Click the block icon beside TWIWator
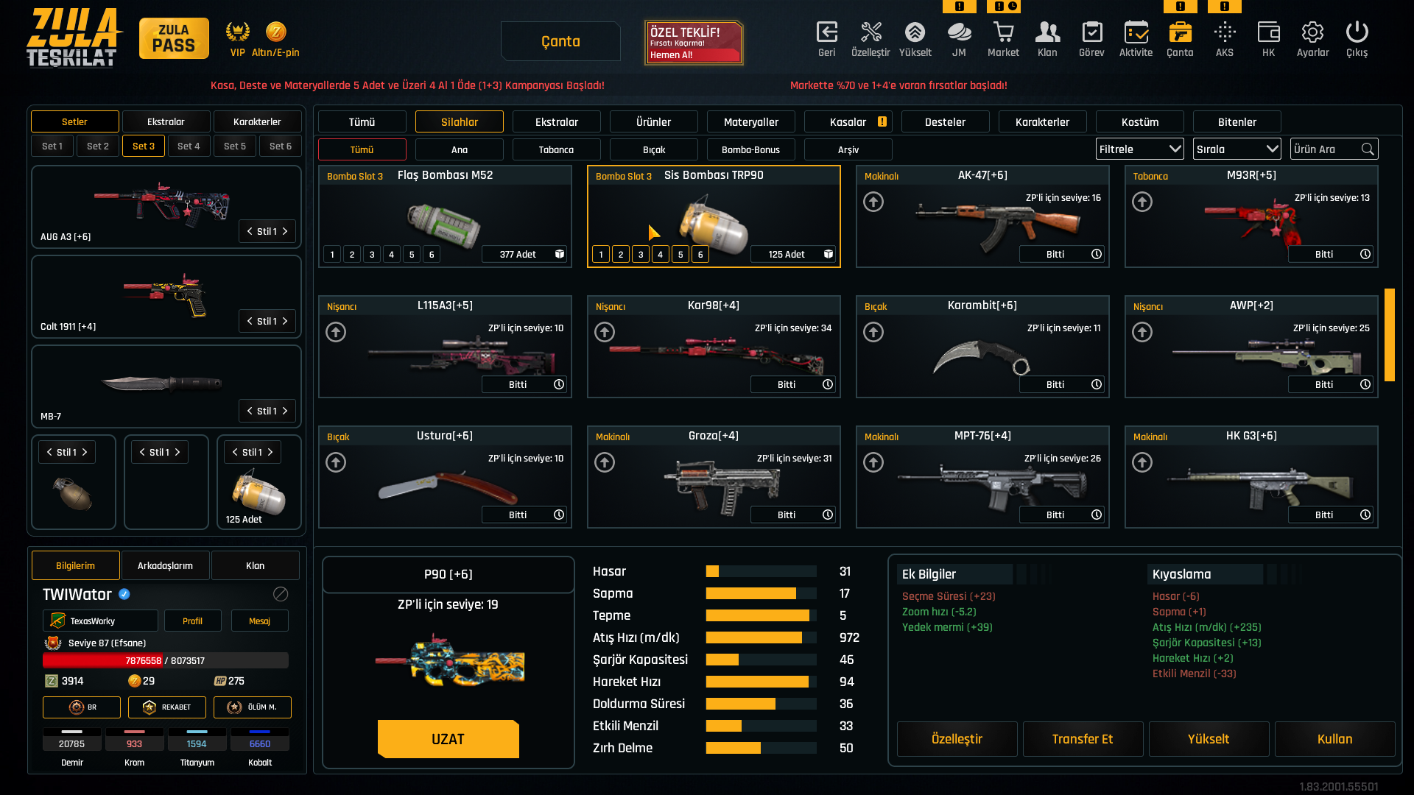 tap(281, 594)
